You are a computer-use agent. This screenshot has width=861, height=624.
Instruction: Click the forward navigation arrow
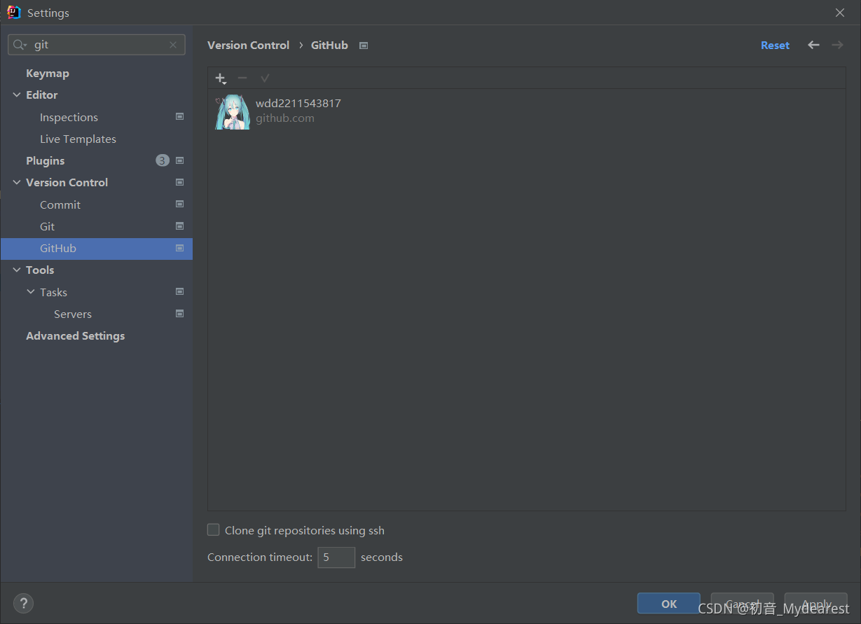[837, 45]
